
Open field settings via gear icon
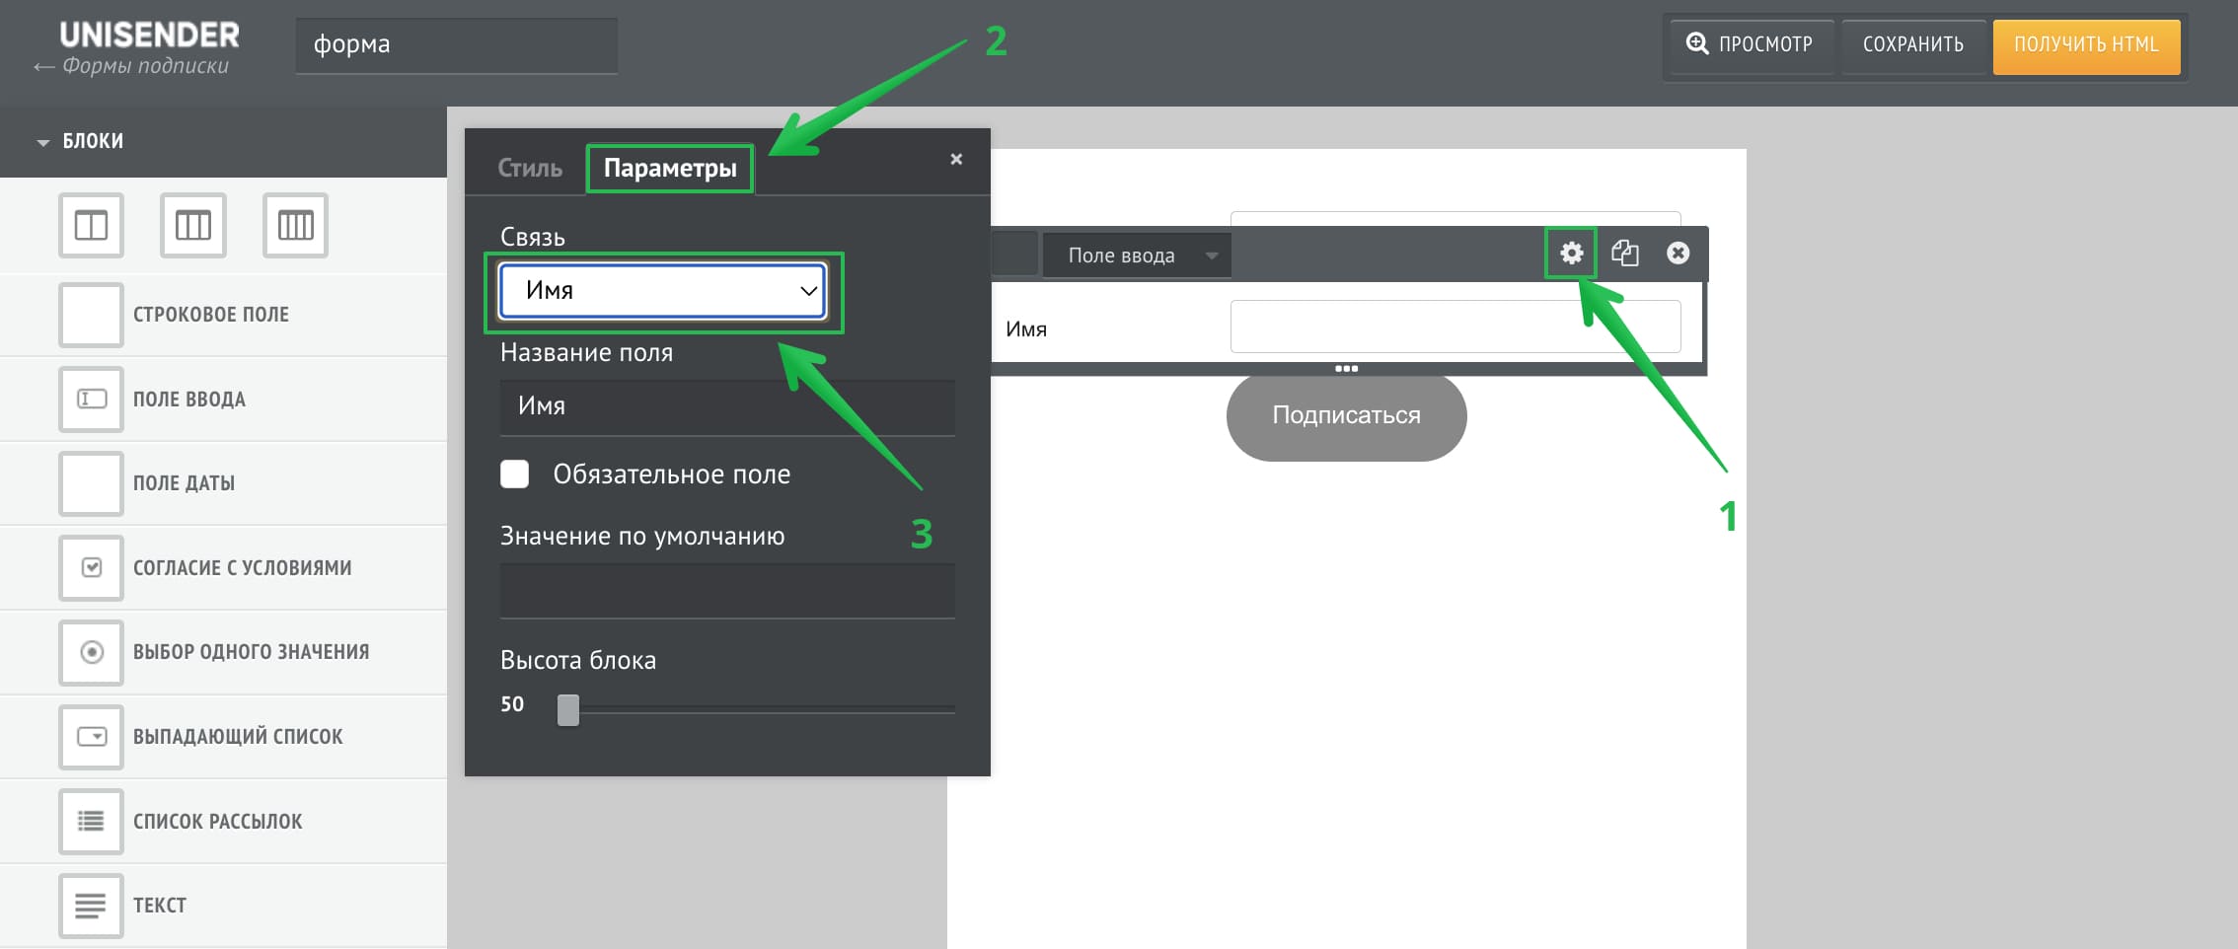point(1571,254)
